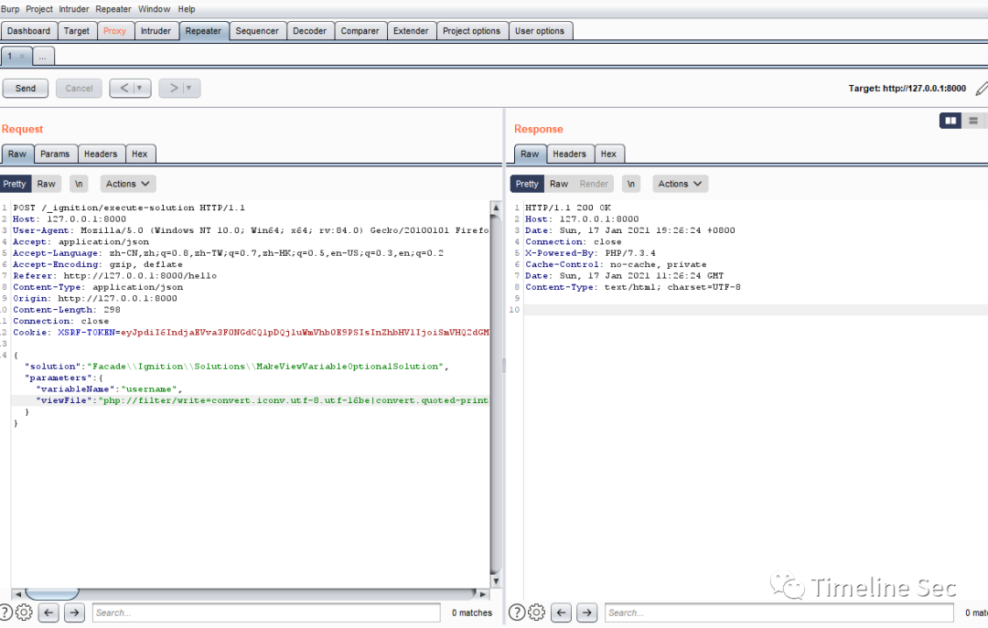Open the Project menu
The image size is (988, 628).
(x=39, y=9)
